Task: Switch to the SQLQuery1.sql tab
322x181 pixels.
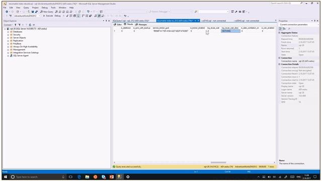Action: click(x=131, y=21)
